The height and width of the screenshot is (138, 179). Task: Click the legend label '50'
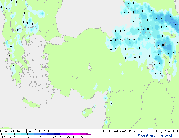(x=87, y=137)
